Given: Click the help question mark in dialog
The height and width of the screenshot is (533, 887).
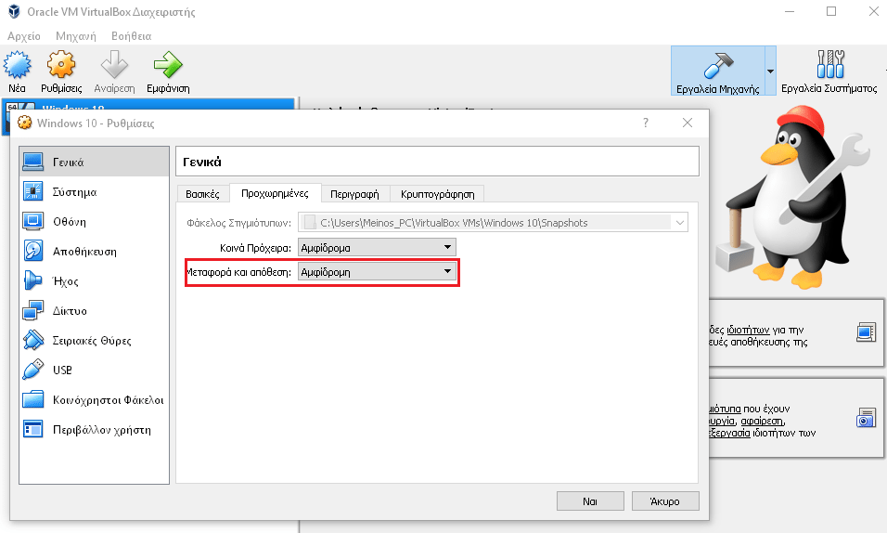Looking at the screenshot, I should 646,123.
